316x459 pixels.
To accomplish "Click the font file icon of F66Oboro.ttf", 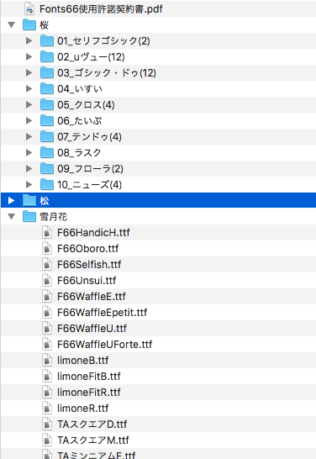I will pyautogui.click(x=47, y=249).
